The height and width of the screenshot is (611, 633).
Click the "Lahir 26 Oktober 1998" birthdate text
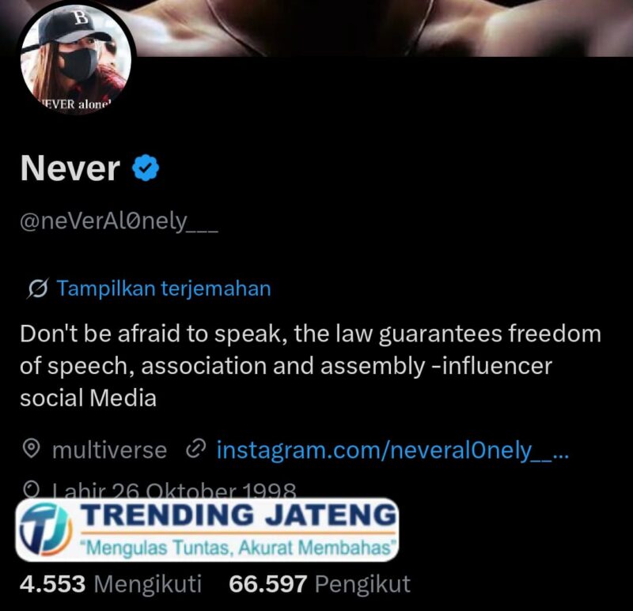[174, 489]
